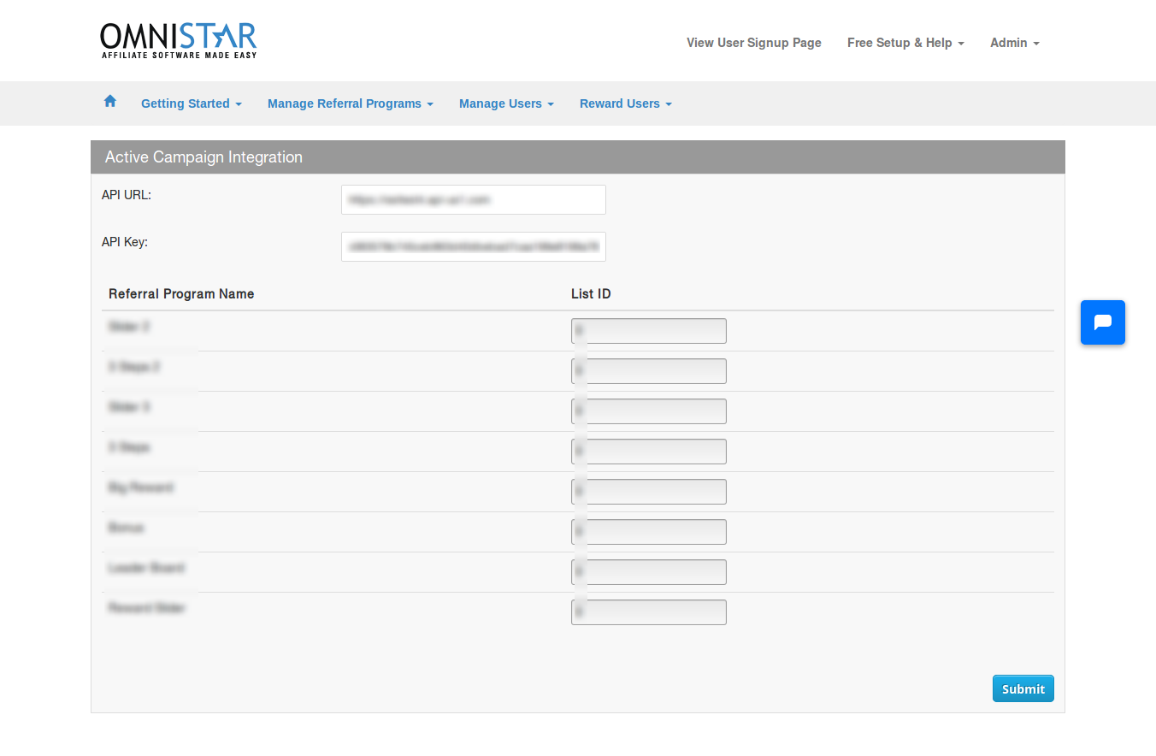The image size is (1156, 756).
Task: Expand the Manage Users menu
Action: 506,103
